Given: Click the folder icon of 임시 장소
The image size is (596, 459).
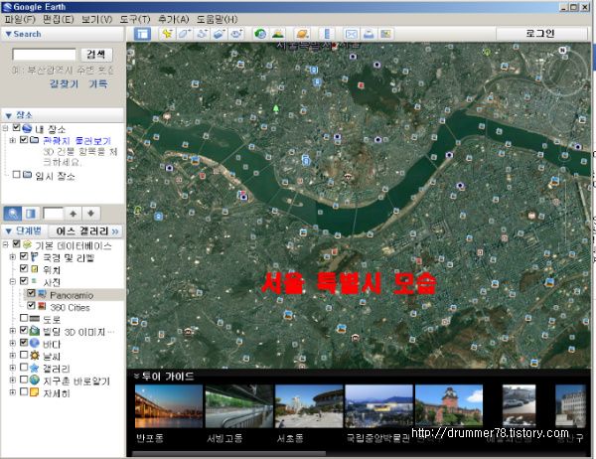Looking at the screenshot, I should 27,175.
